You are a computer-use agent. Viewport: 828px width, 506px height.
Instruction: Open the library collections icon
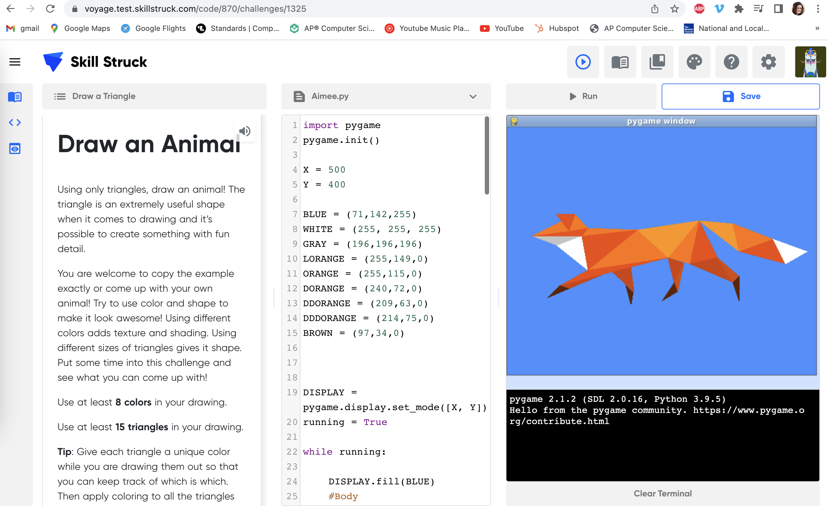click(x=657, y=62)
